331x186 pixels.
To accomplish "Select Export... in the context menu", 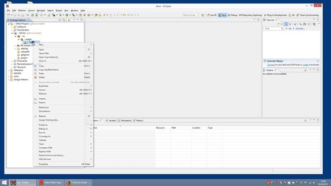I will [63, 102].
